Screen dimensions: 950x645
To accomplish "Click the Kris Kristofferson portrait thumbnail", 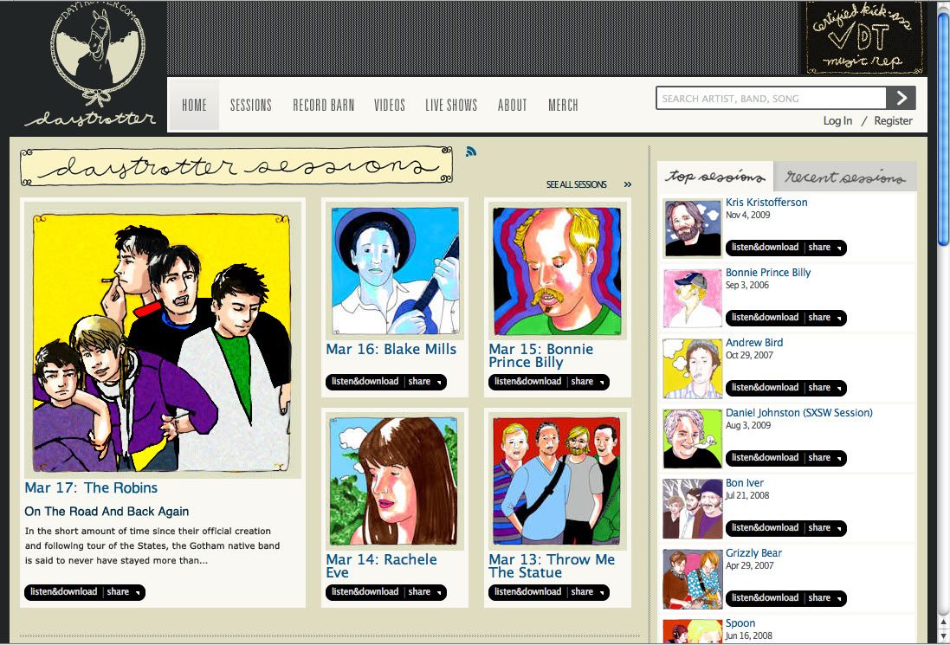I will coord(693,229).
